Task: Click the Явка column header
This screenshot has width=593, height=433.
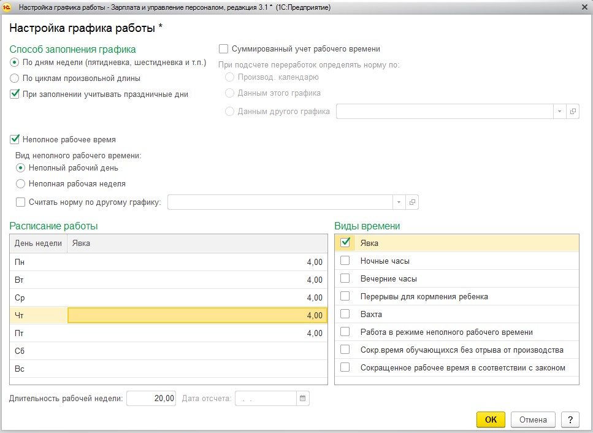Action: point(197,243)
